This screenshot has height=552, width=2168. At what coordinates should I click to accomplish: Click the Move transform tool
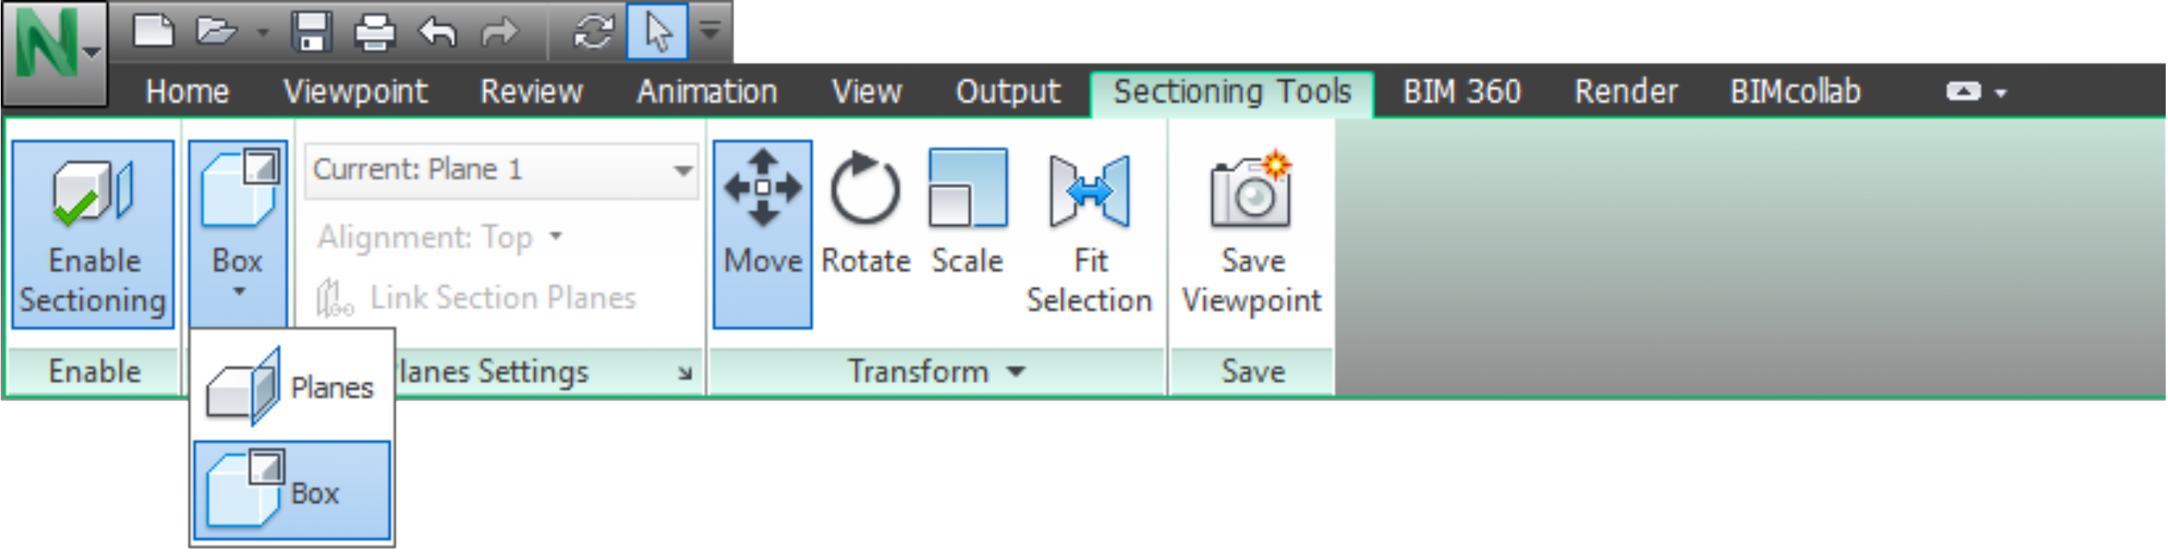point(763,234)
